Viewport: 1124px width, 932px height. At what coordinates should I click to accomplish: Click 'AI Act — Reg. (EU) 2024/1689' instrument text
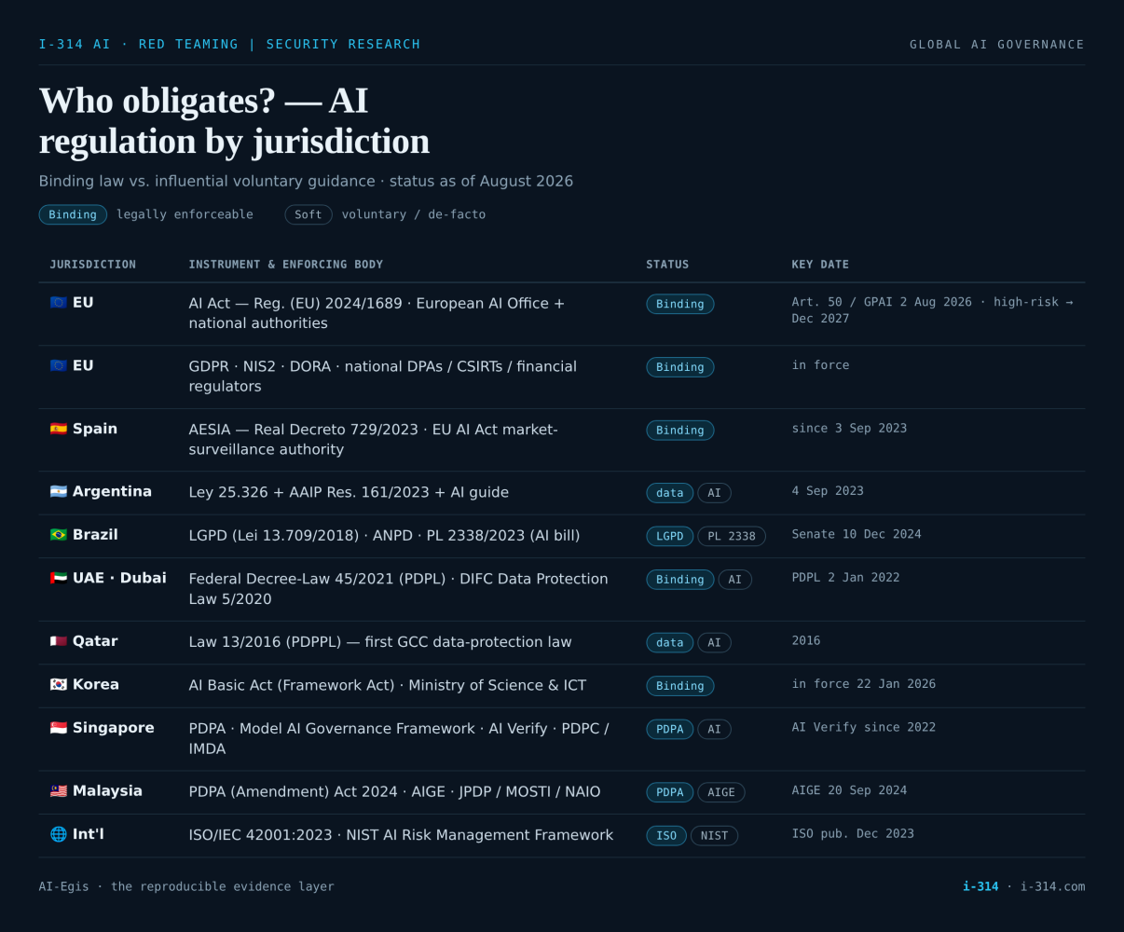[295, 304]
